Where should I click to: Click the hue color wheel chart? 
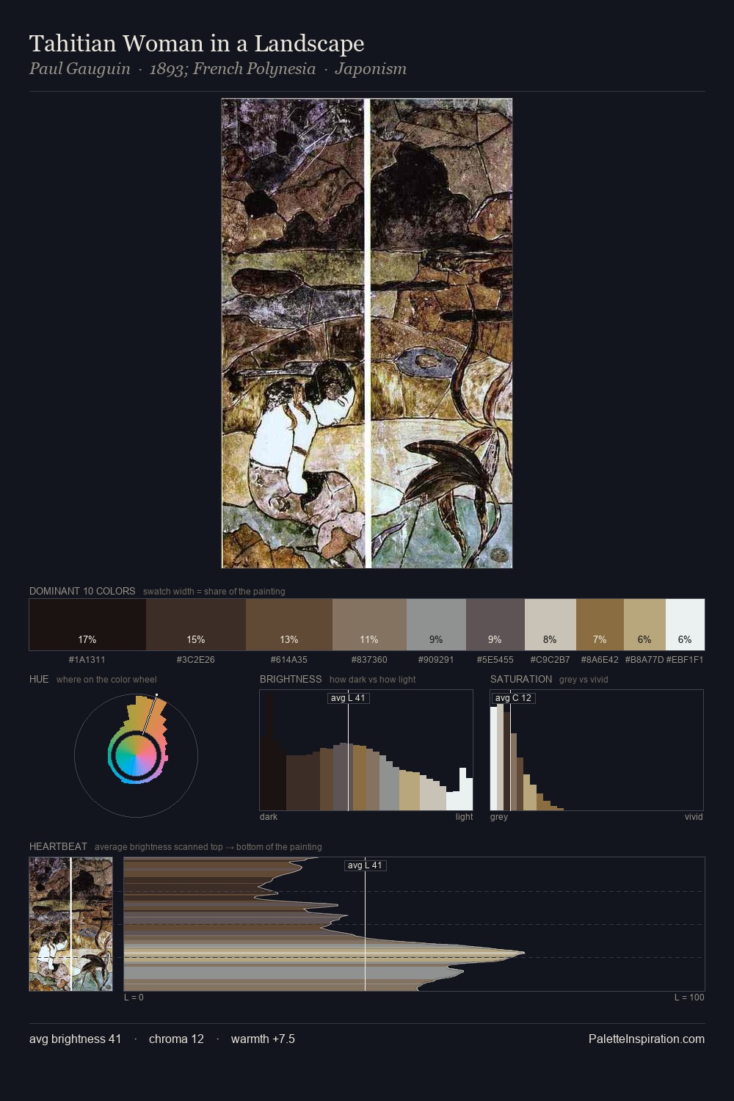tap(136, 755)
